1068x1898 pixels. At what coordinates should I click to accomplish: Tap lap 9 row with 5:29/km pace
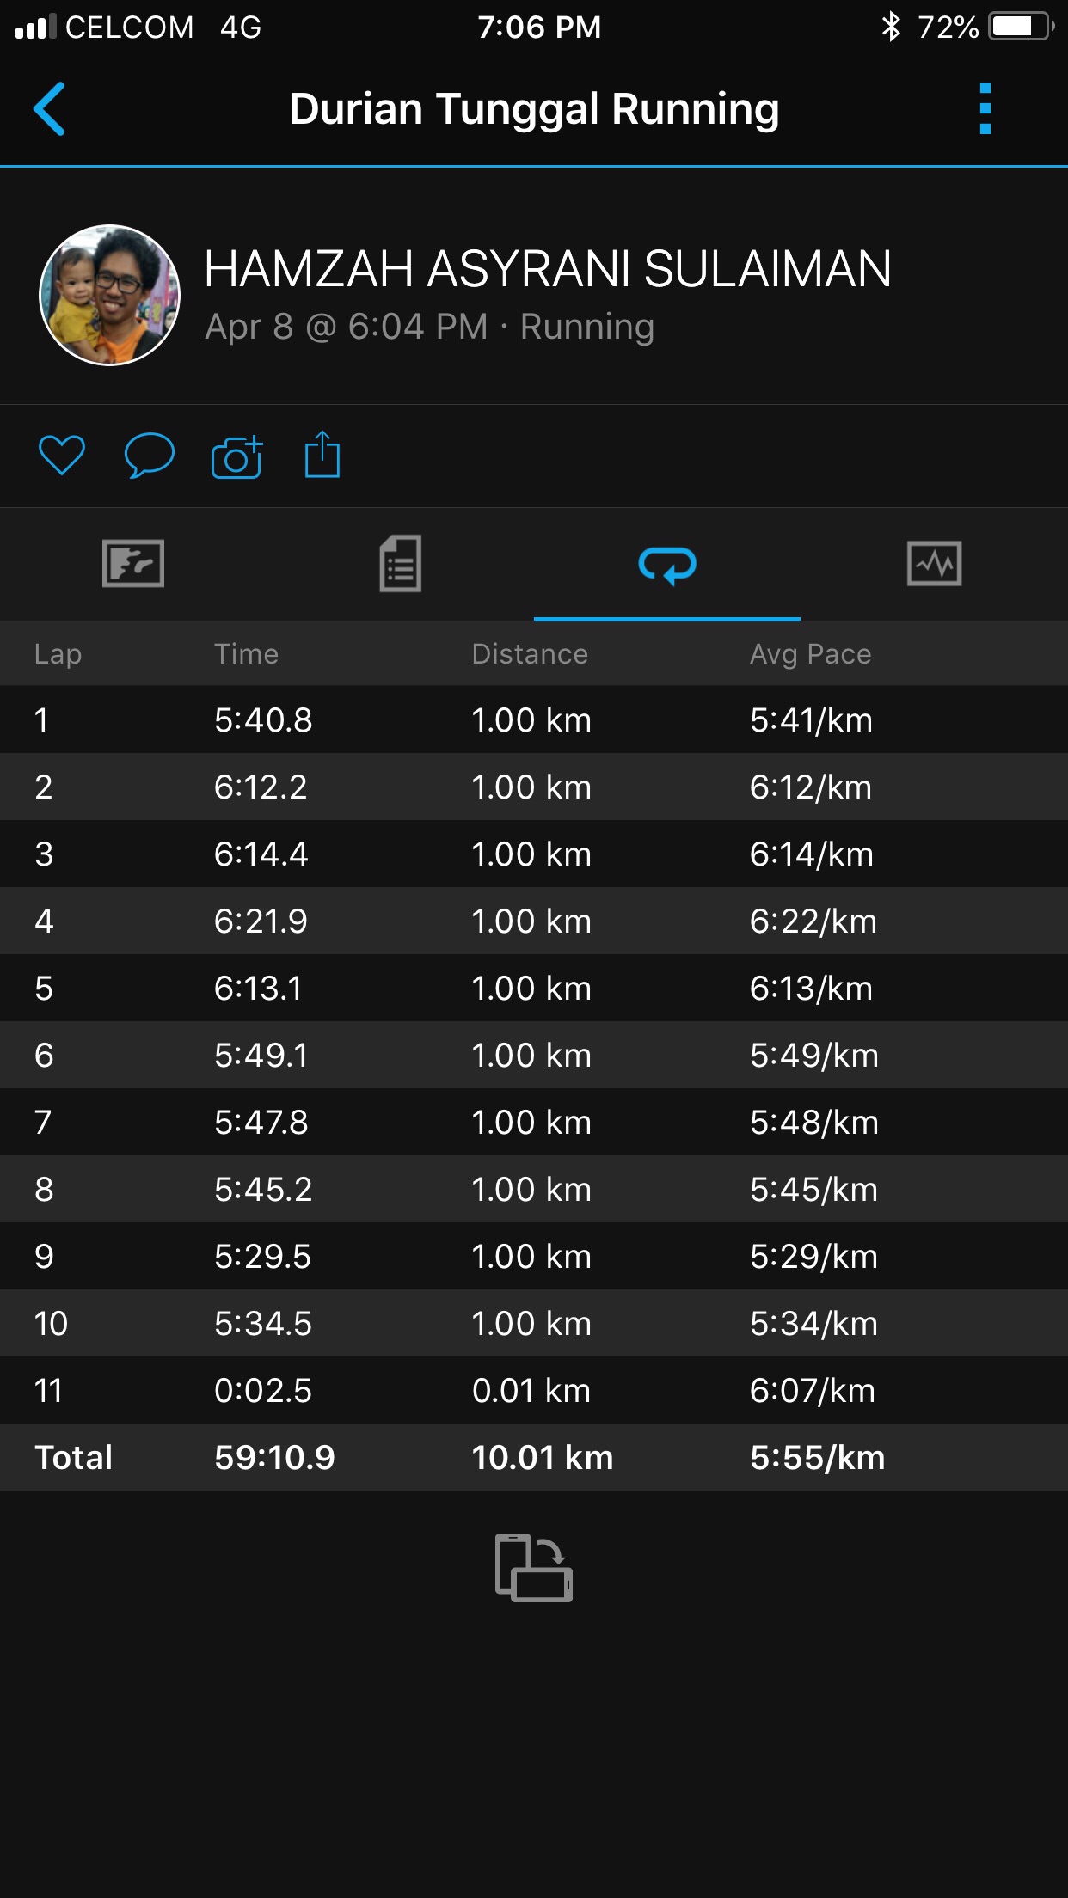[x=534, y=1256]
